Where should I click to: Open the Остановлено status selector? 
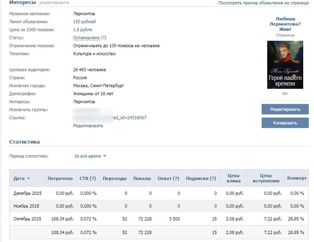(86, 38)
